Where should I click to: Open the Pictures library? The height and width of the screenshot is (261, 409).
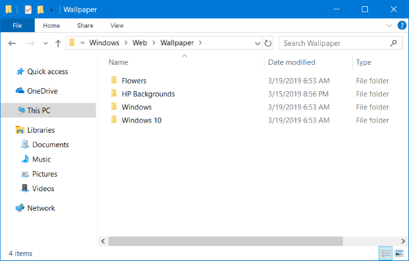coord(44,174)
